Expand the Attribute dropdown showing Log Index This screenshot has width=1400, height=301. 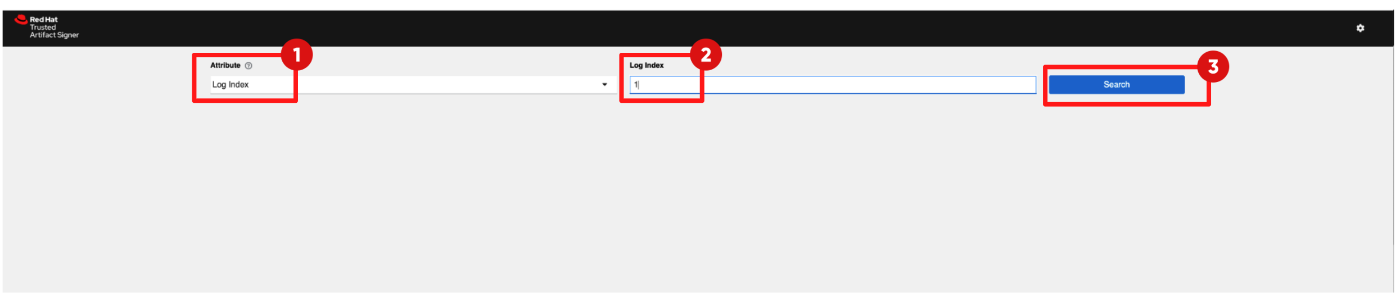pos(413,85)
